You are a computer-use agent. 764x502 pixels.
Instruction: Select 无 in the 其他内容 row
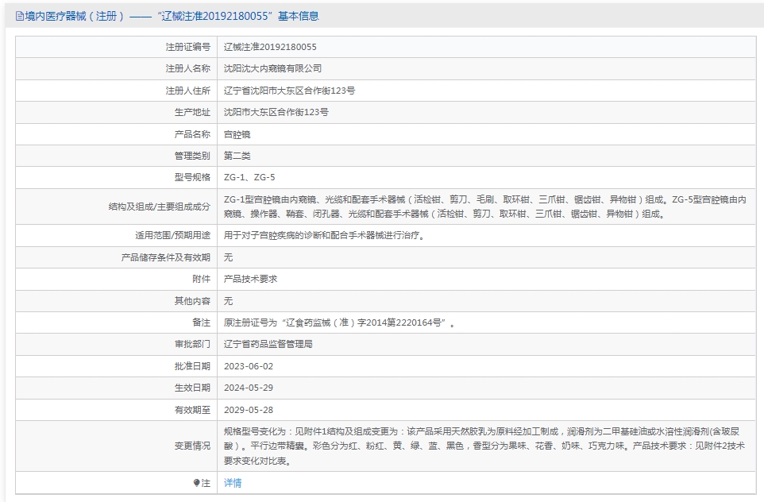pos(228,301)
